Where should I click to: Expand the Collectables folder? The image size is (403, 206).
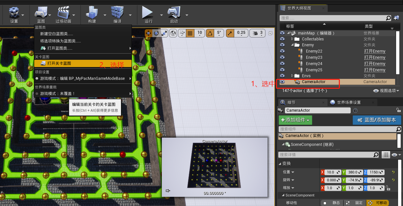[292, 39]
